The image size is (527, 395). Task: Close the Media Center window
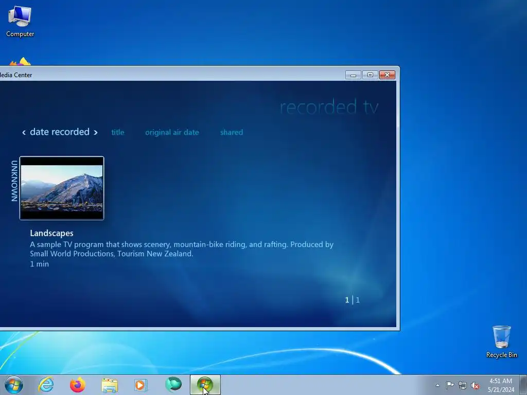click(x=387, y=75)
